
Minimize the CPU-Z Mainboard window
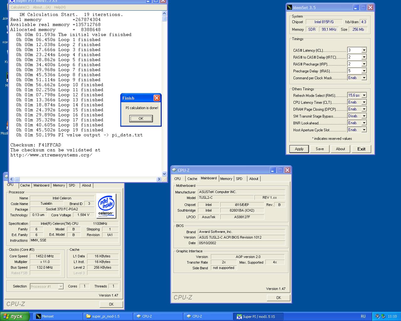click(273, 170)
